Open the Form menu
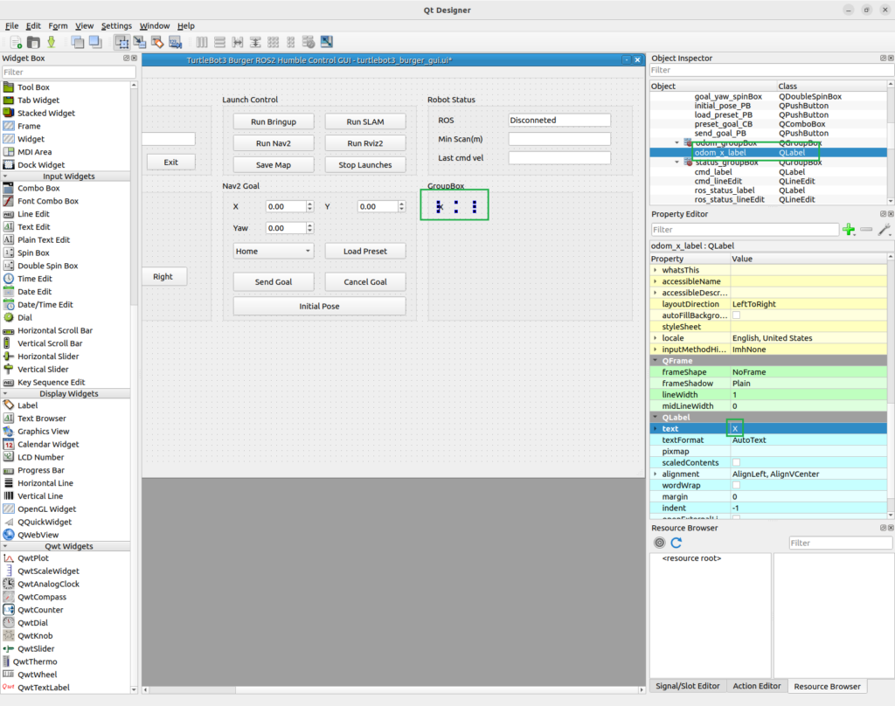The image size is (895, 706). coord(58,25)
